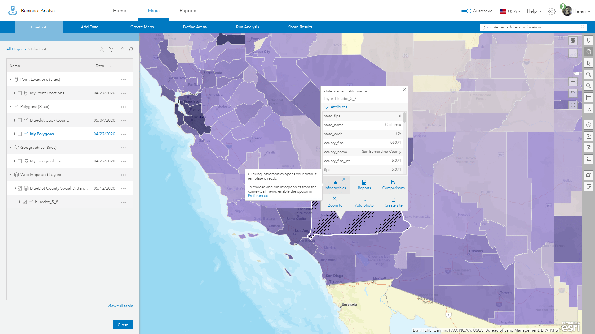Open the basemap gallery grid icon
Screen dimensions: 595x334
pos(573,41)
